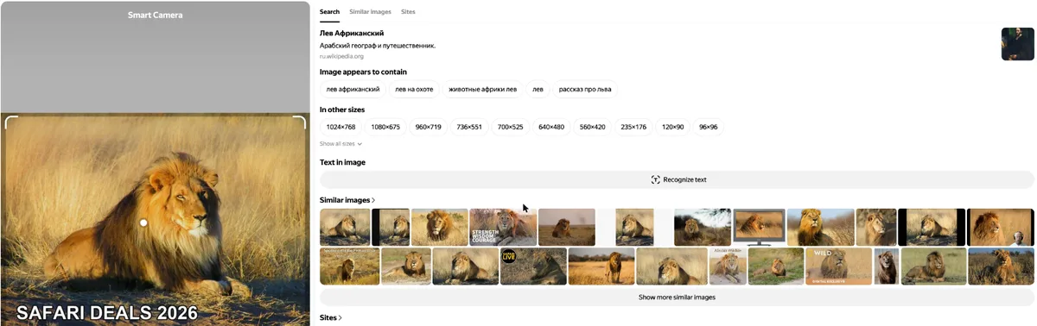Choose the 640×480 image size
This screenshot has height=326, width=1037.
551,127
